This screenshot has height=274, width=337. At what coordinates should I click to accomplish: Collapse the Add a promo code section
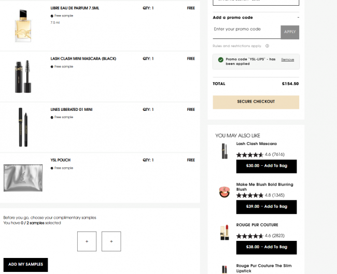[298, 18]
